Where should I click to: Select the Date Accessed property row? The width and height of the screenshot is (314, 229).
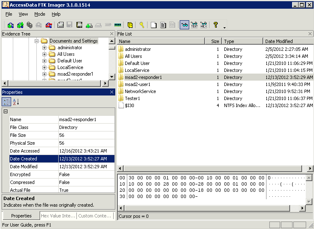click(62, 151)
